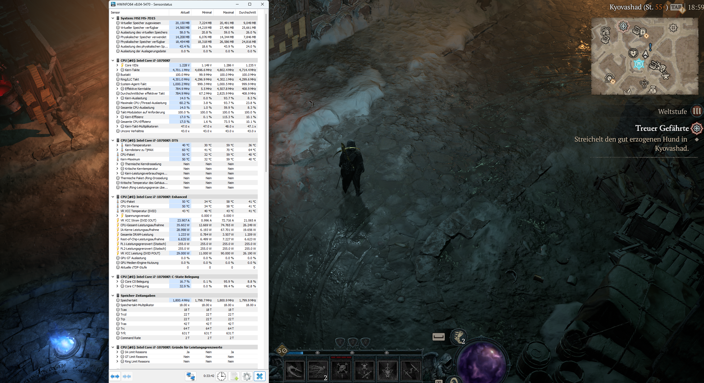This screenshot has height=383, width=704.
Task: Select the Speichertakt-Multiplikator row
Action: coord(187,305)
